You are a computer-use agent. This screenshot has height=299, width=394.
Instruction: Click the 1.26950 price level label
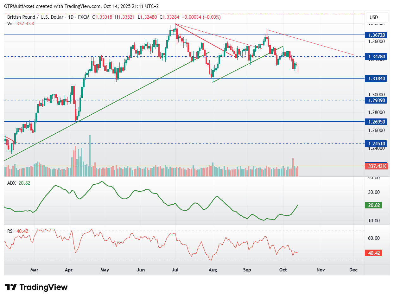coord(376,122)
